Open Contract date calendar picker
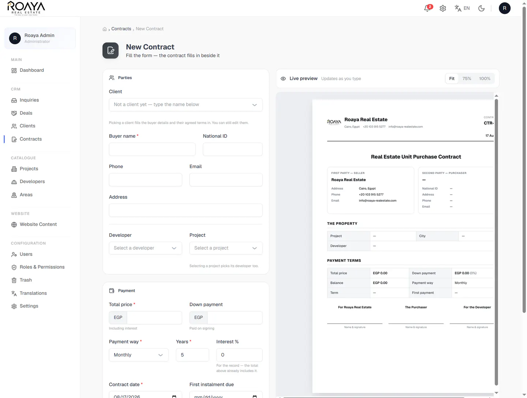The height and width of the screenshot is (398, 527). pyautogui.click(x=174, y=397)
